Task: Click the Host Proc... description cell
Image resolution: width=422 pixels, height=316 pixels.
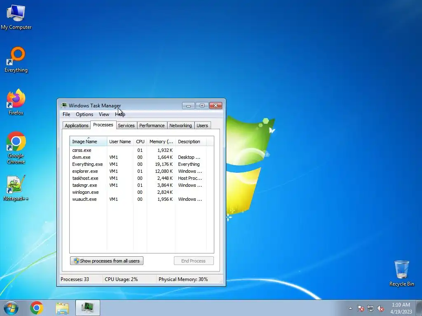Action: coord(190,178)
